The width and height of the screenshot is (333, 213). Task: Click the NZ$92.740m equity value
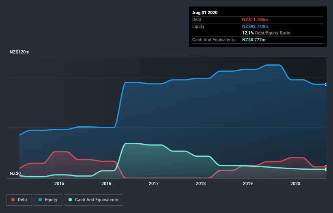click(255, 26)
